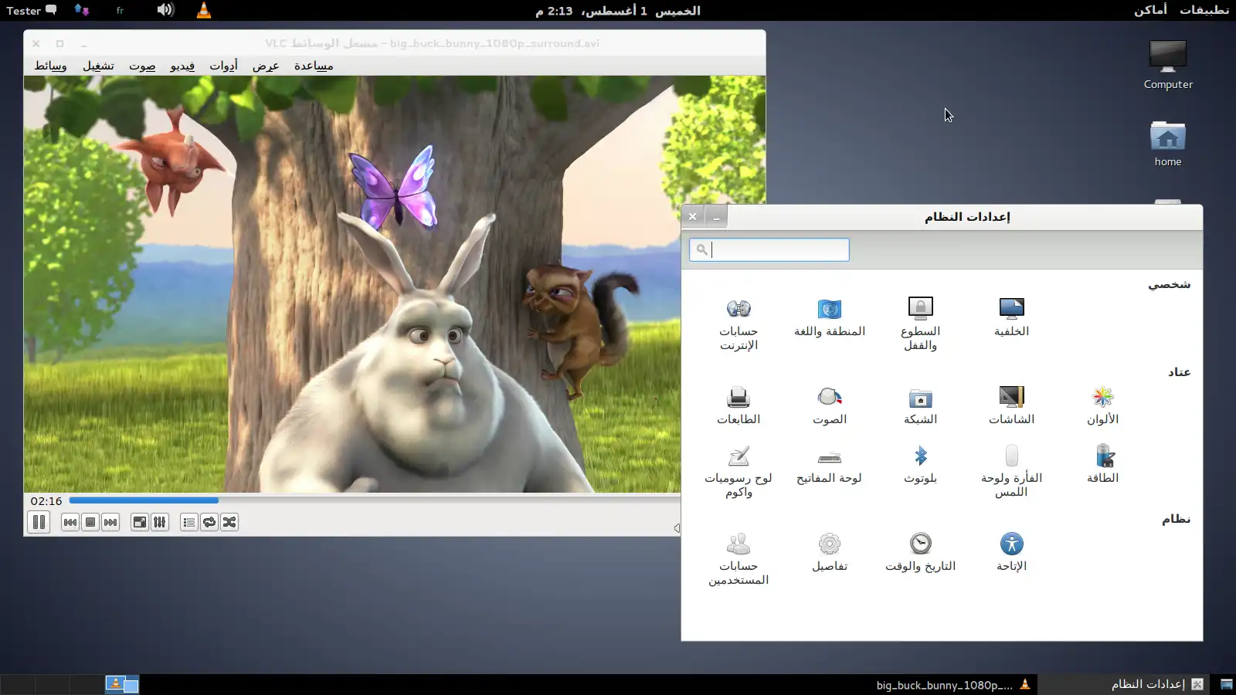Screen dimensions: 1236x695
Task: Open VLC extended settings equalizer icon
Action: 160,522
